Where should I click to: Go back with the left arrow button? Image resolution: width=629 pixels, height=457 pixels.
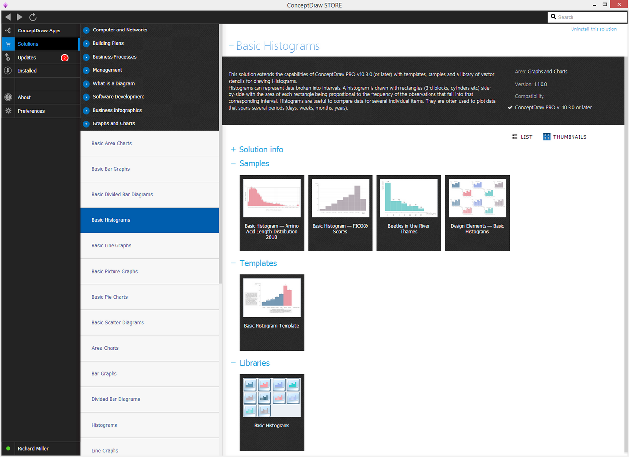[8, 17]
